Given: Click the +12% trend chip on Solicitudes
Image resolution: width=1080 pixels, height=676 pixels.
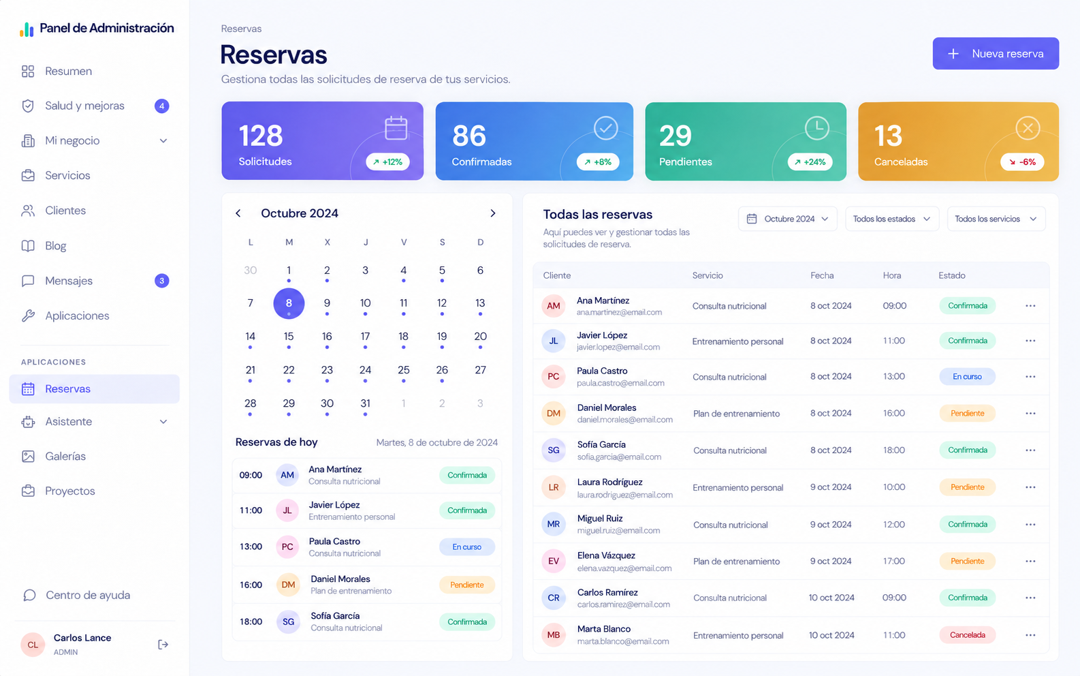Looking at the screenshot, I should point(387,162).
